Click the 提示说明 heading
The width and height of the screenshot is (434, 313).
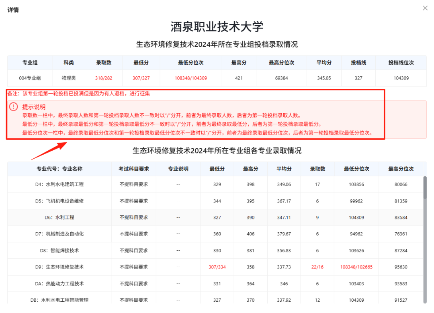pos(34,107)
